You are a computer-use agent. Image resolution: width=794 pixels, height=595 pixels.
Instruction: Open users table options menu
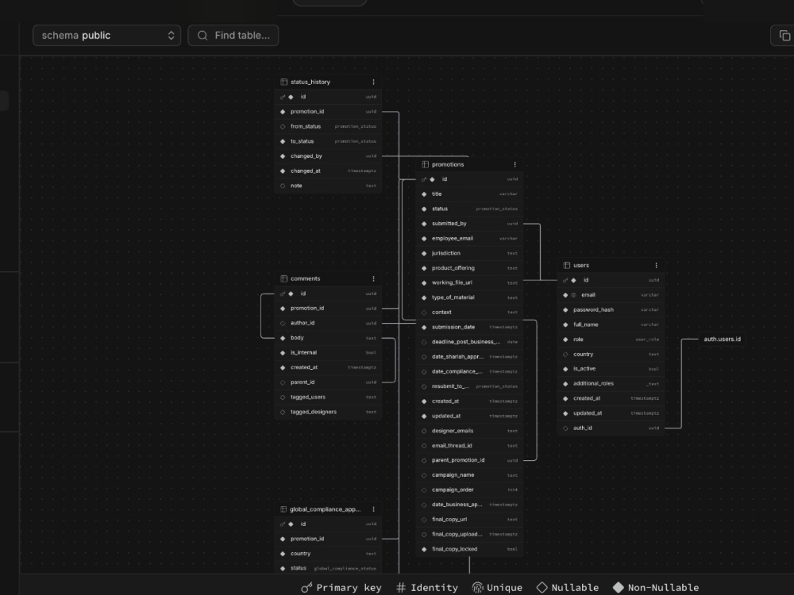[x=657, y=265]
